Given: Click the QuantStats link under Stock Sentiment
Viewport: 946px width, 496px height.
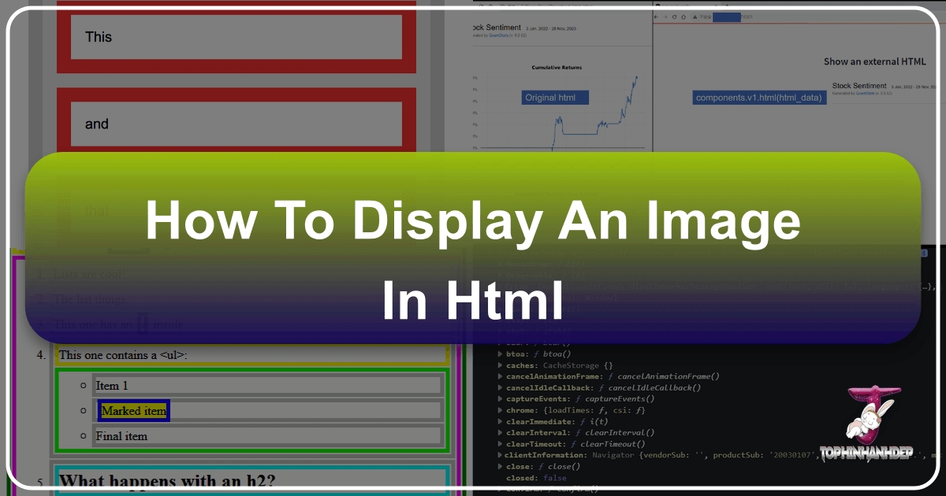Looking at the screenshot, I should click(x=499, y=35).
